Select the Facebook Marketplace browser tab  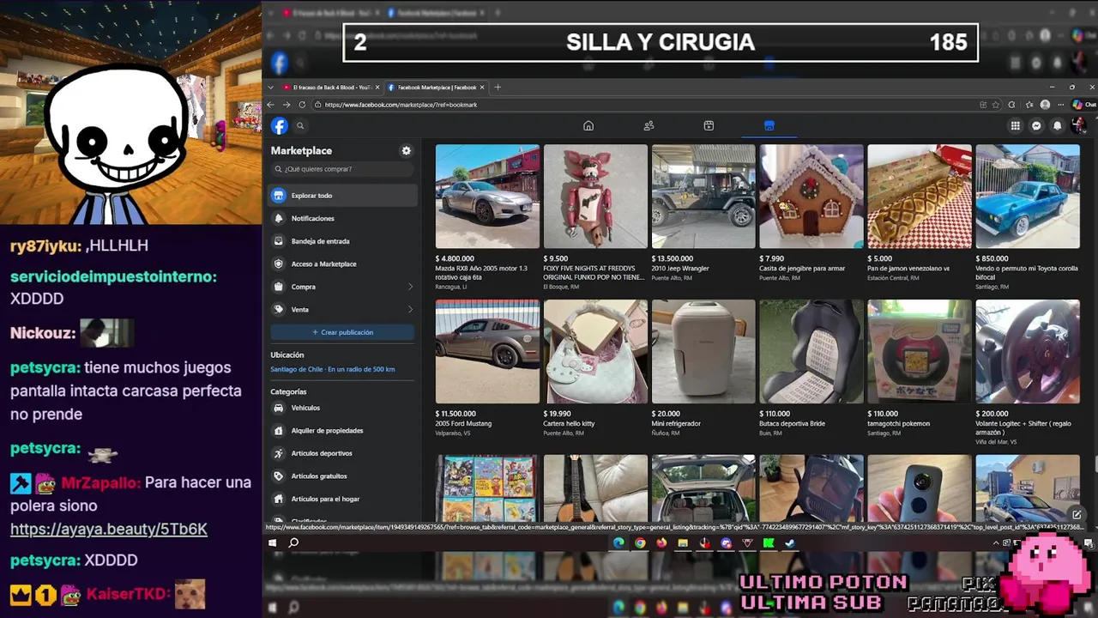(x=436, y=88)
